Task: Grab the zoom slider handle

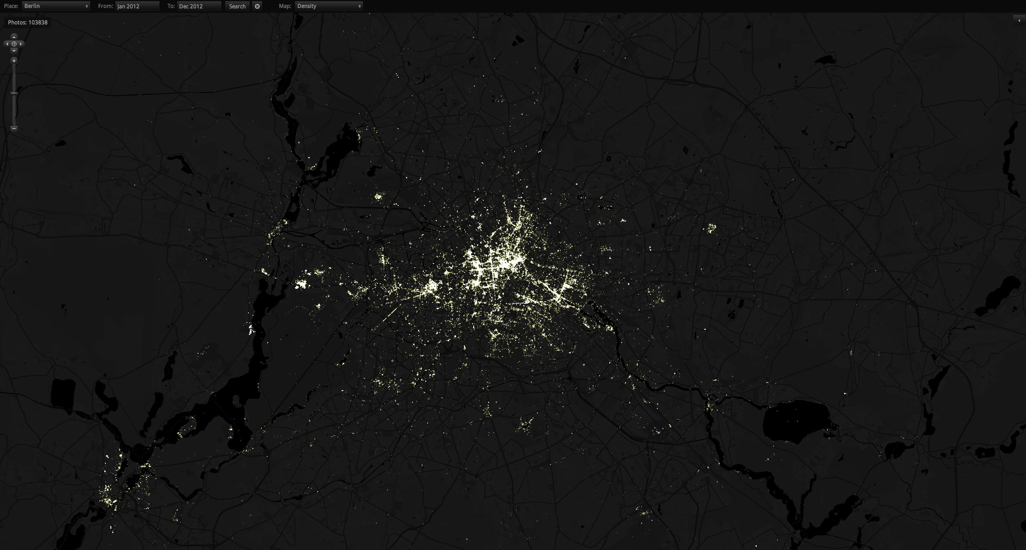Action: click(14, 93)
